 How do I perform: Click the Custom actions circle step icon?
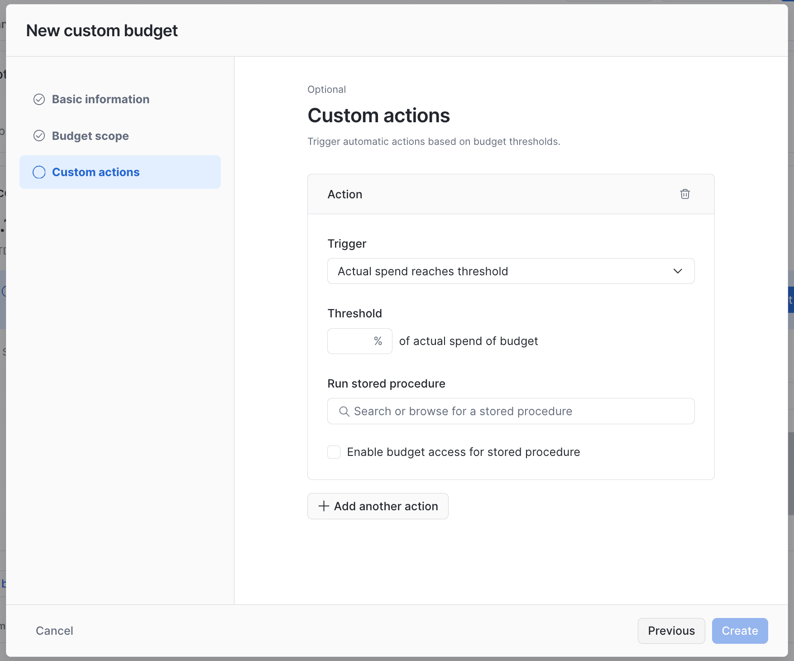point(39,172)
